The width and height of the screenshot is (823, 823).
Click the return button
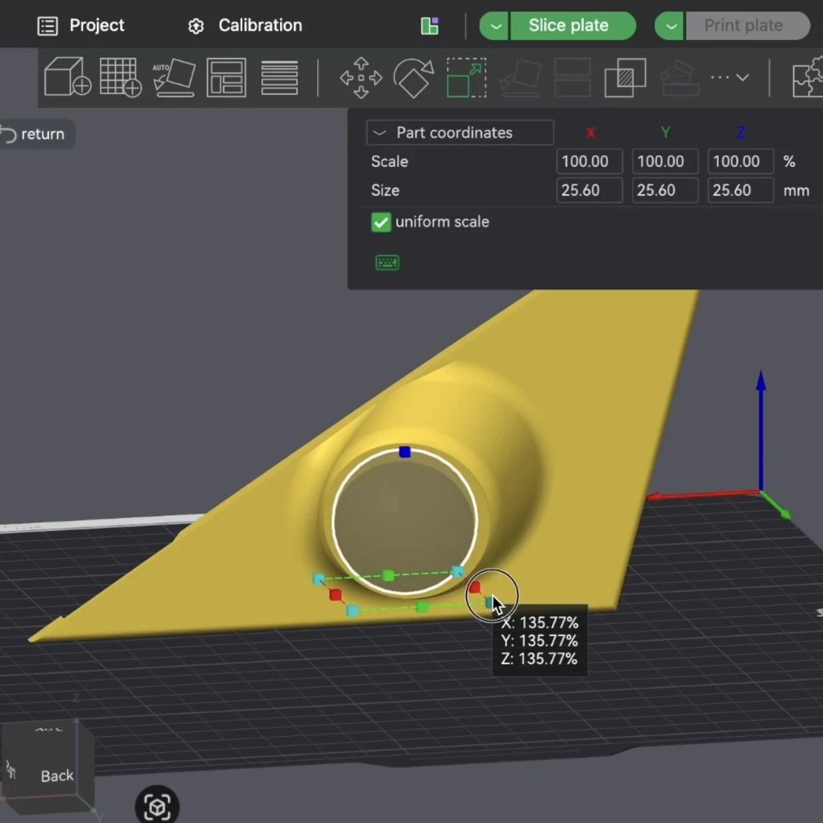point(37,134)
